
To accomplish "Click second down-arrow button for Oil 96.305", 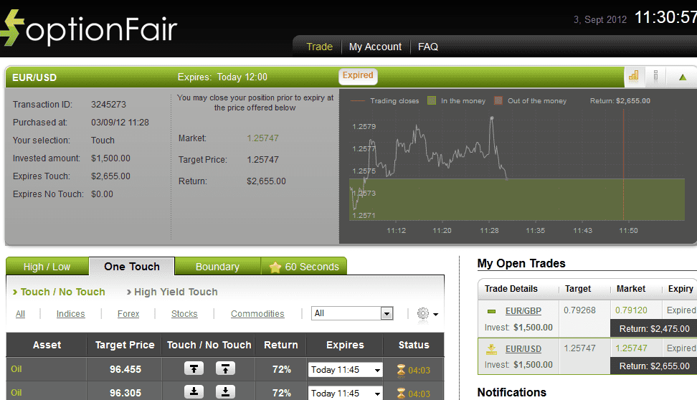I will click(x=225, y=391).
